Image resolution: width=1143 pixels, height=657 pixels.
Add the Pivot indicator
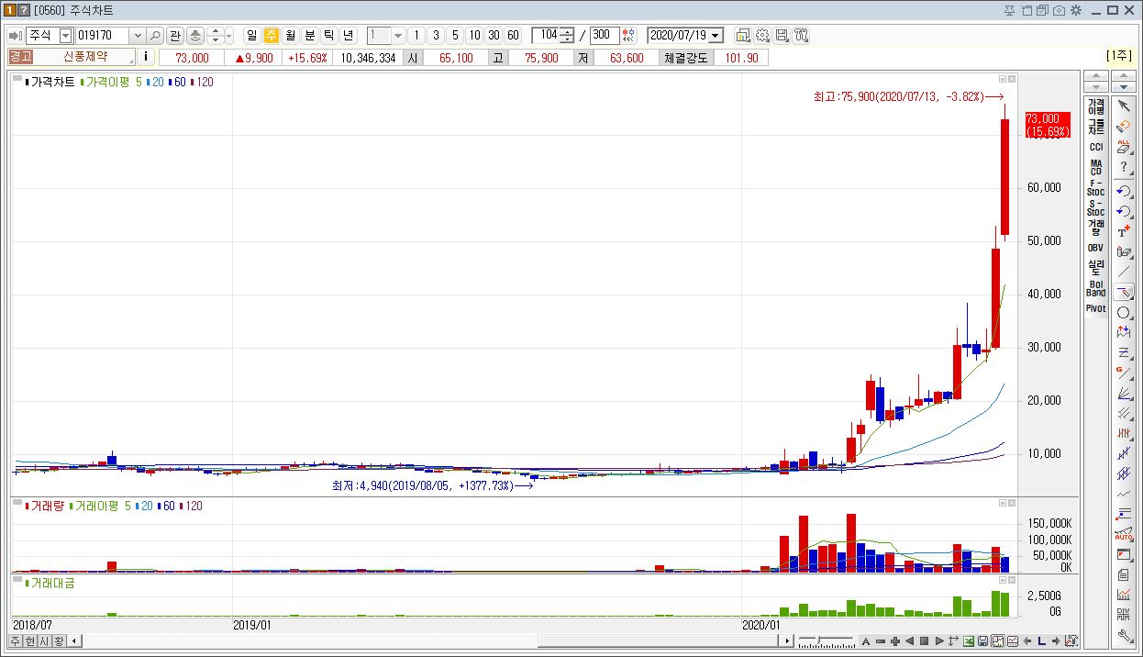(1096, 308)
